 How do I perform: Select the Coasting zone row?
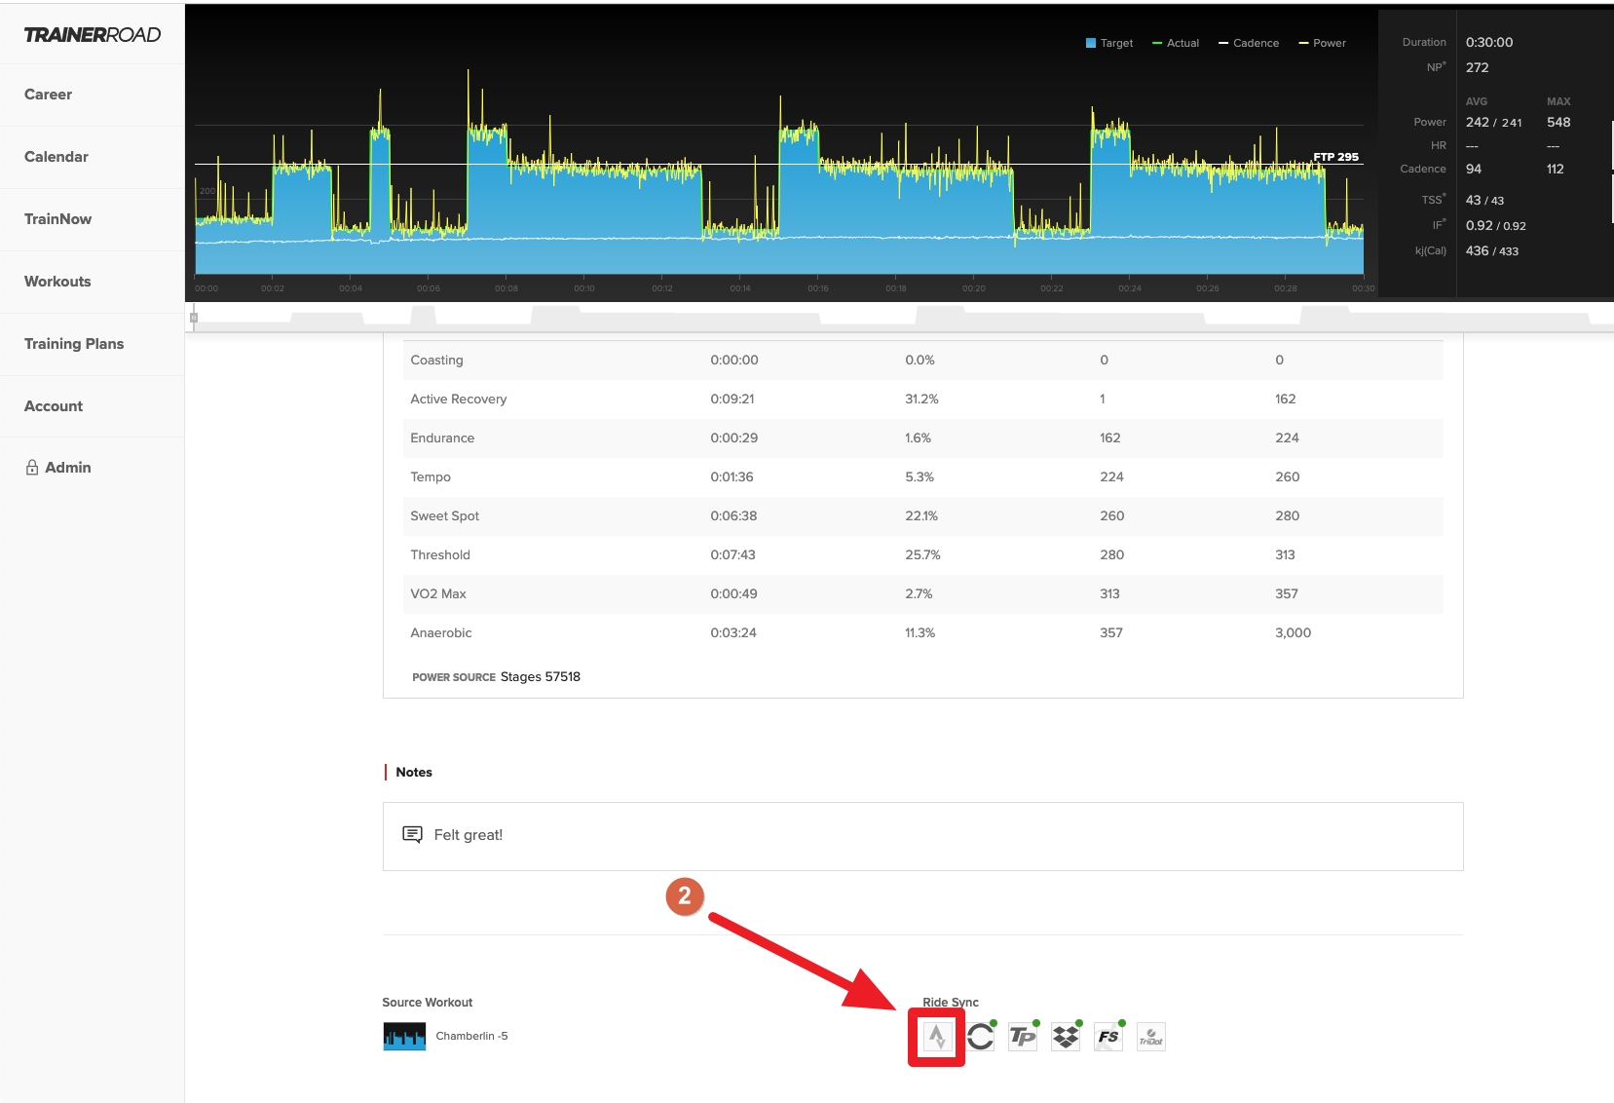click(x=922, y=360)
